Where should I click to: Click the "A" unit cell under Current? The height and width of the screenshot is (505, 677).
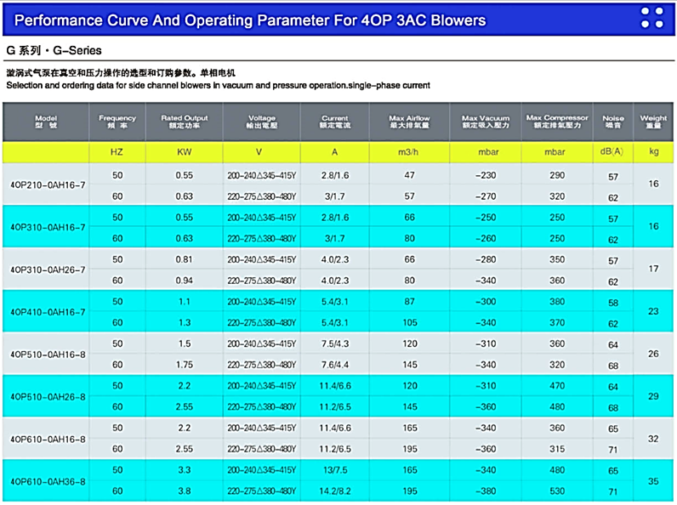334,152
